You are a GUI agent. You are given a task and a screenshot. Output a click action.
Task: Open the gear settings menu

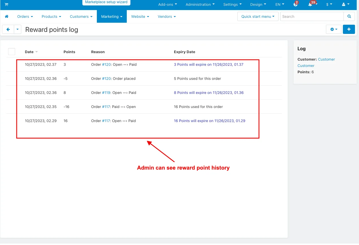coord(334,29)
